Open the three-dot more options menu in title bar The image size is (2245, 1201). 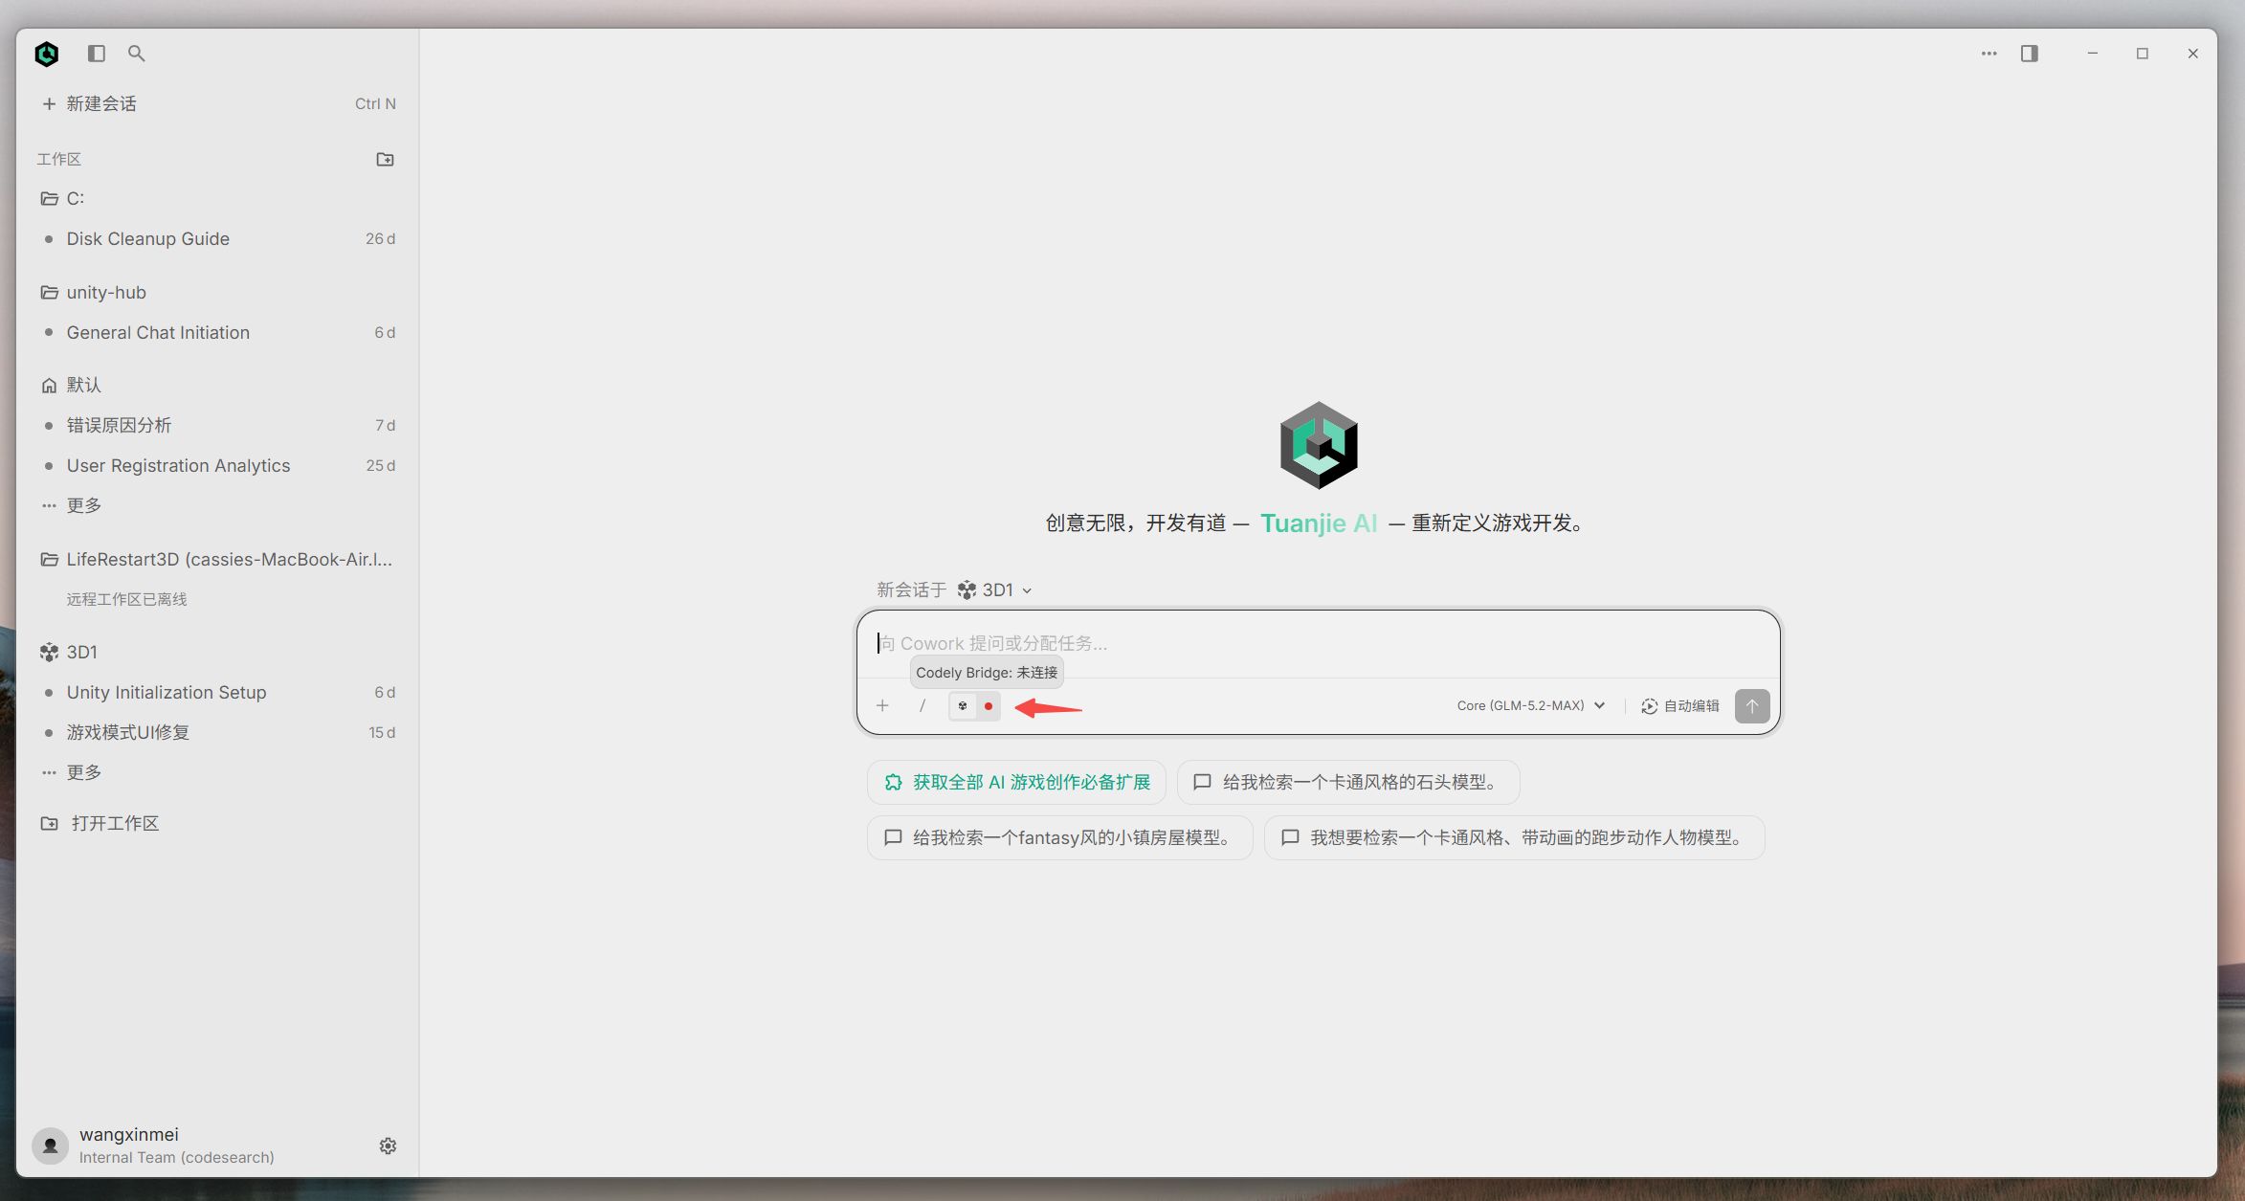(1989, 54)
